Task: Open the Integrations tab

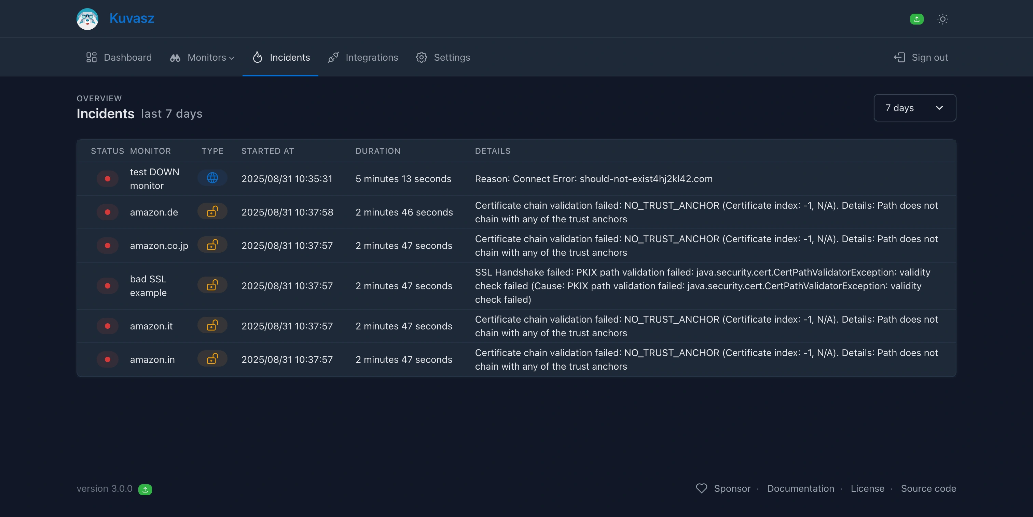Action: pyautogui.click(x=363, y=57)
